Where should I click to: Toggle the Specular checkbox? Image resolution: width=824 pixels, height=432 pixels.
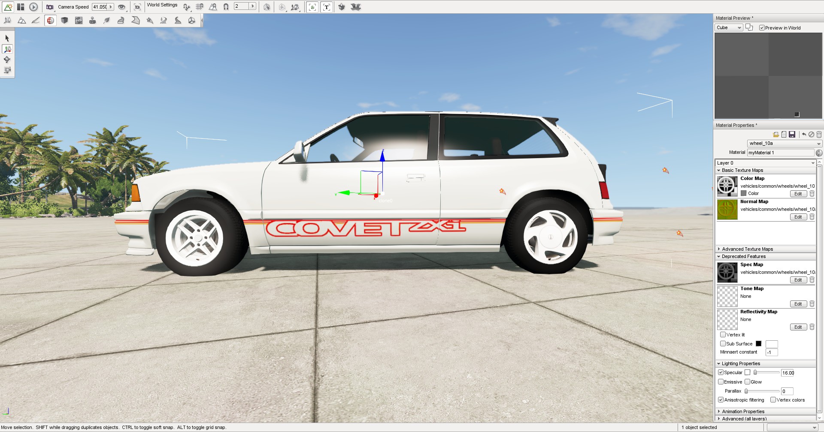721,372
